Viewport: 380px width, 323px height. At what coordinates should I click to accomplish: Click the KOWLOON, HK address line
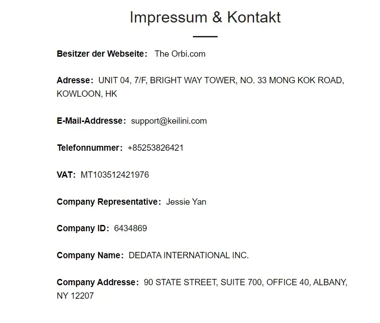pyautogui.click(x=87, y=94)
